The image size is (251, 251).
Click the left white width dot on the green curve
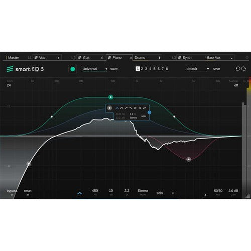click(x=52, y=116)
